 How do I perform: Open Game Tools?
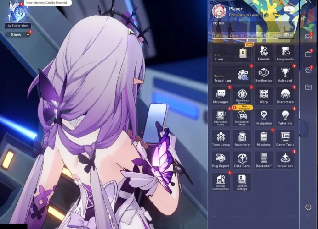point(285,139)
